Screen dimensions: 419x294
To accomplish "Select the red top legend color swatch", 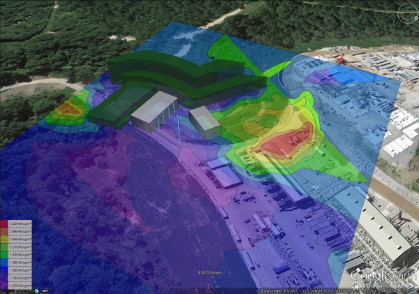I will click(x=4, y=223).
